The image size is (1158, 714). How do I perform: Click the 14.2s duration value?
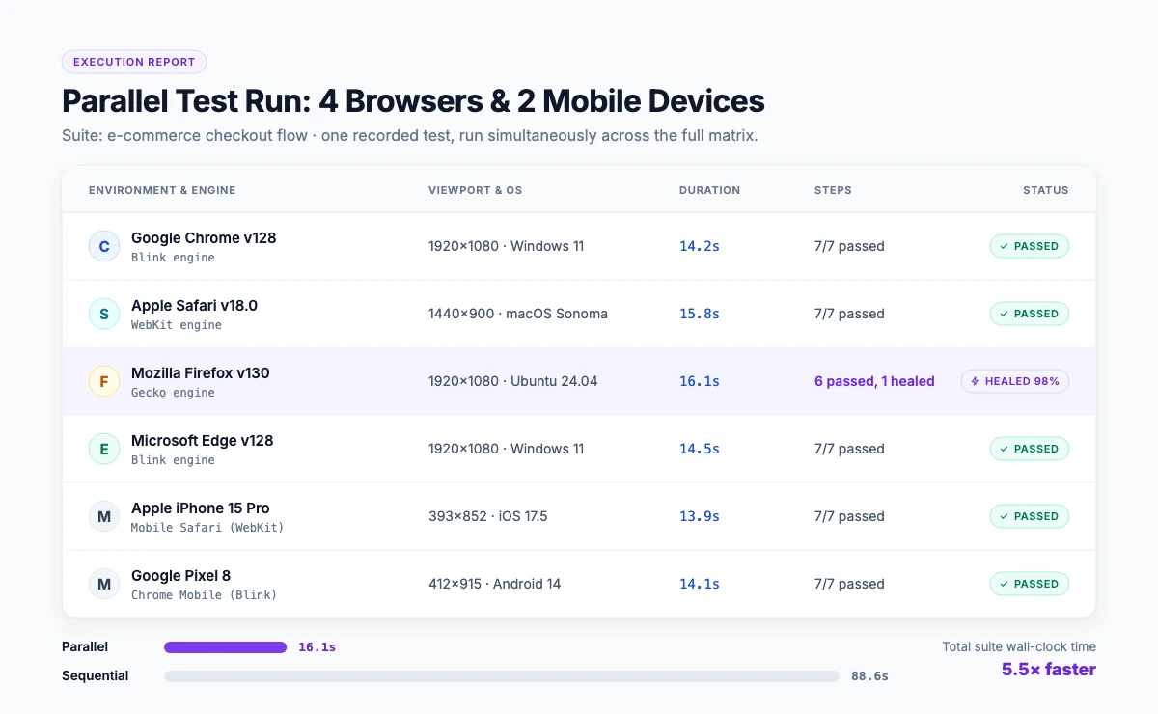pos(700,246)
